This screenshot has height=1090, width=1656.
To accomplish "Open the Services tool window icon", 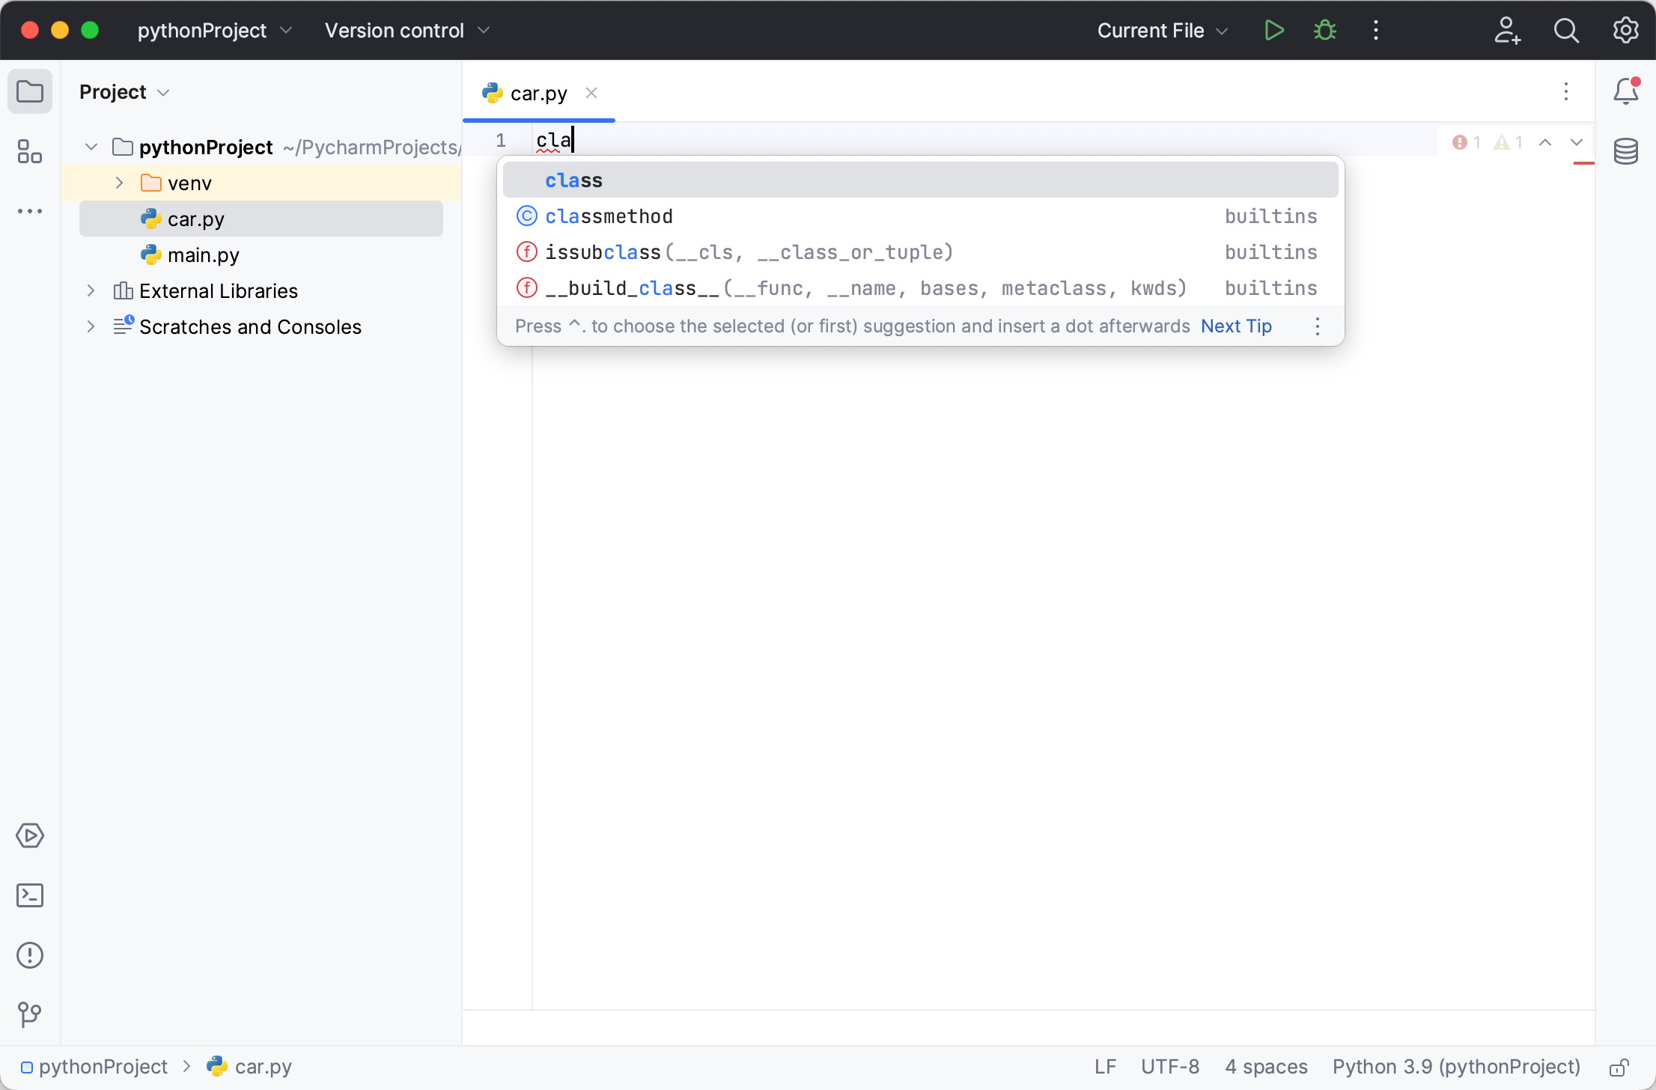I will 30,835.
